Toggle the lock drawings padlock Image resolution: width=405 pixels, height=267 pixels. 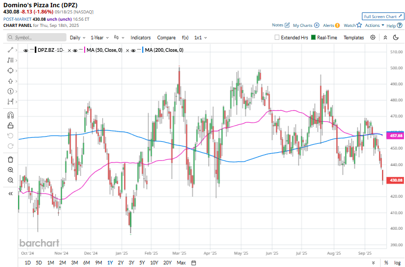[10, 125]
